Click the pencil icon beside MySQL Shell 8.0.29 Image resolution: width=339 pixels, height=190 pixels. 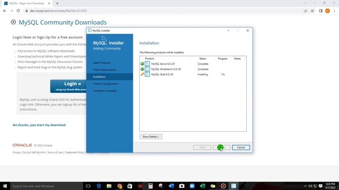(142, 74)
